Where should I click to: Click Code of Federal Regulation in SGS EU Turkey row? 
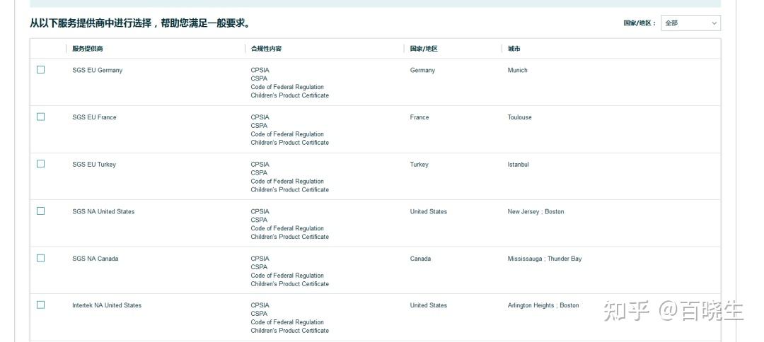pyautogui.click(x=287, y=181)
